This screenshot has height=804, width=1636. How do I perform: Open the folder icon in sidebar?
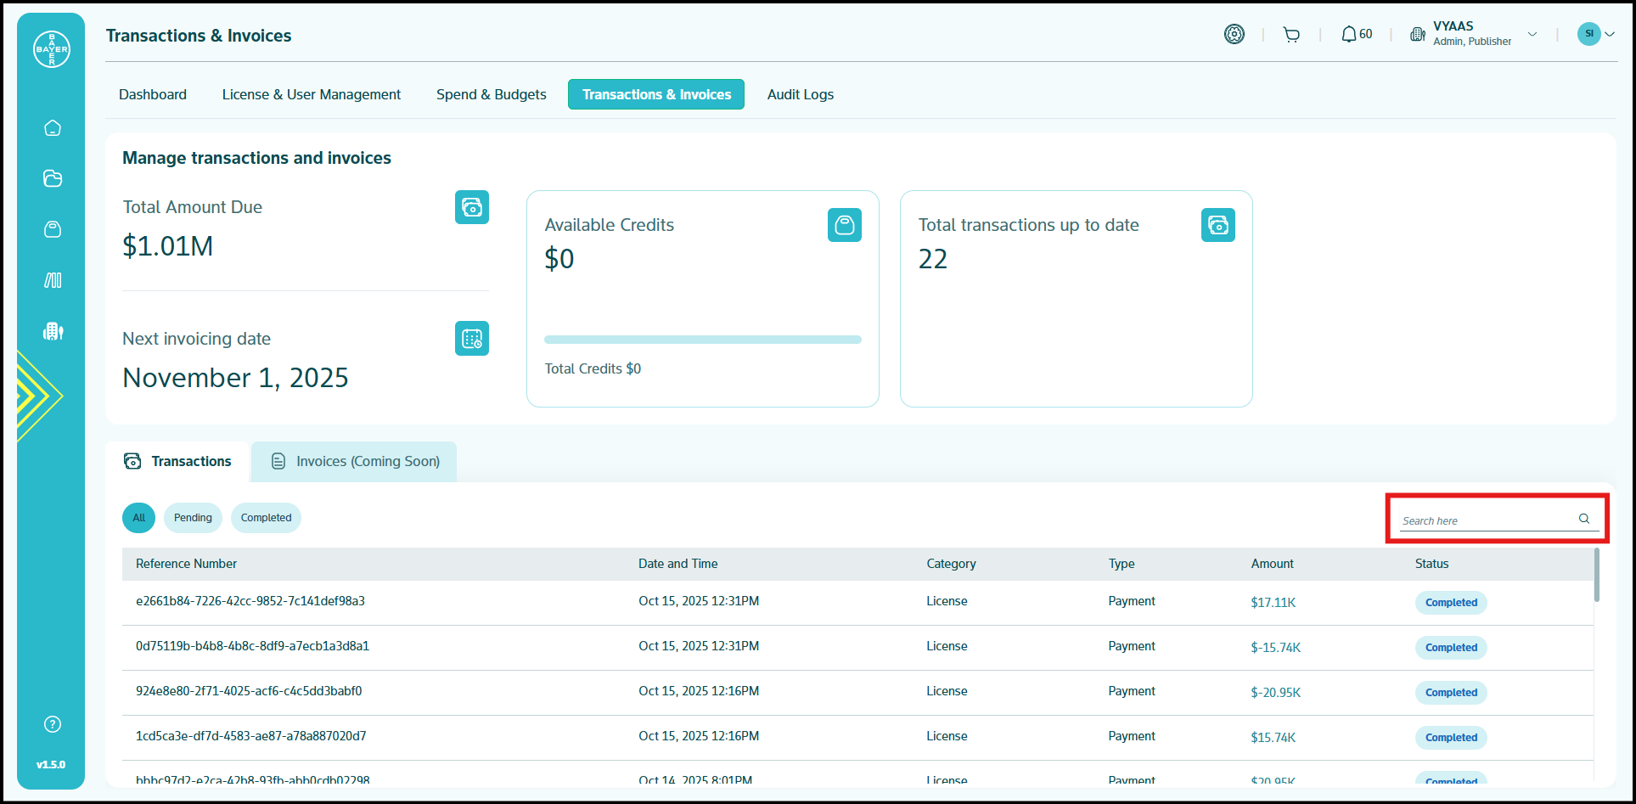tap(53, 178)
